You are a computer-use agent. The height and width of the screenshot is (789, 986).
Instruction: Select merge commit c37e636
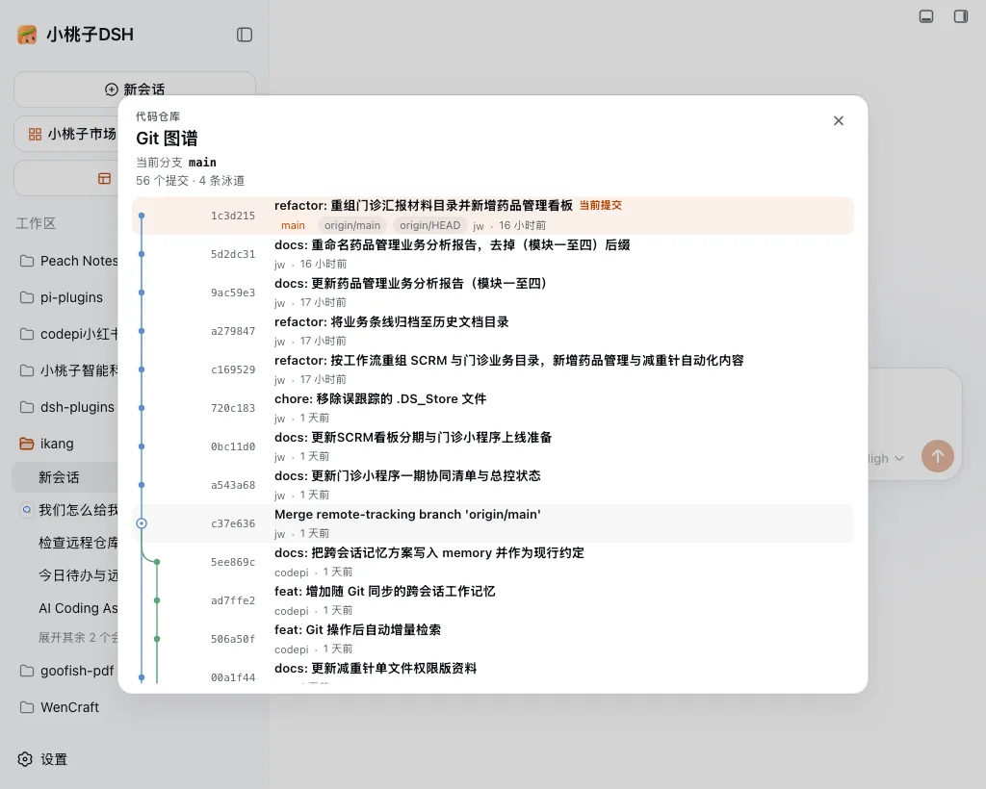(493, 523)
